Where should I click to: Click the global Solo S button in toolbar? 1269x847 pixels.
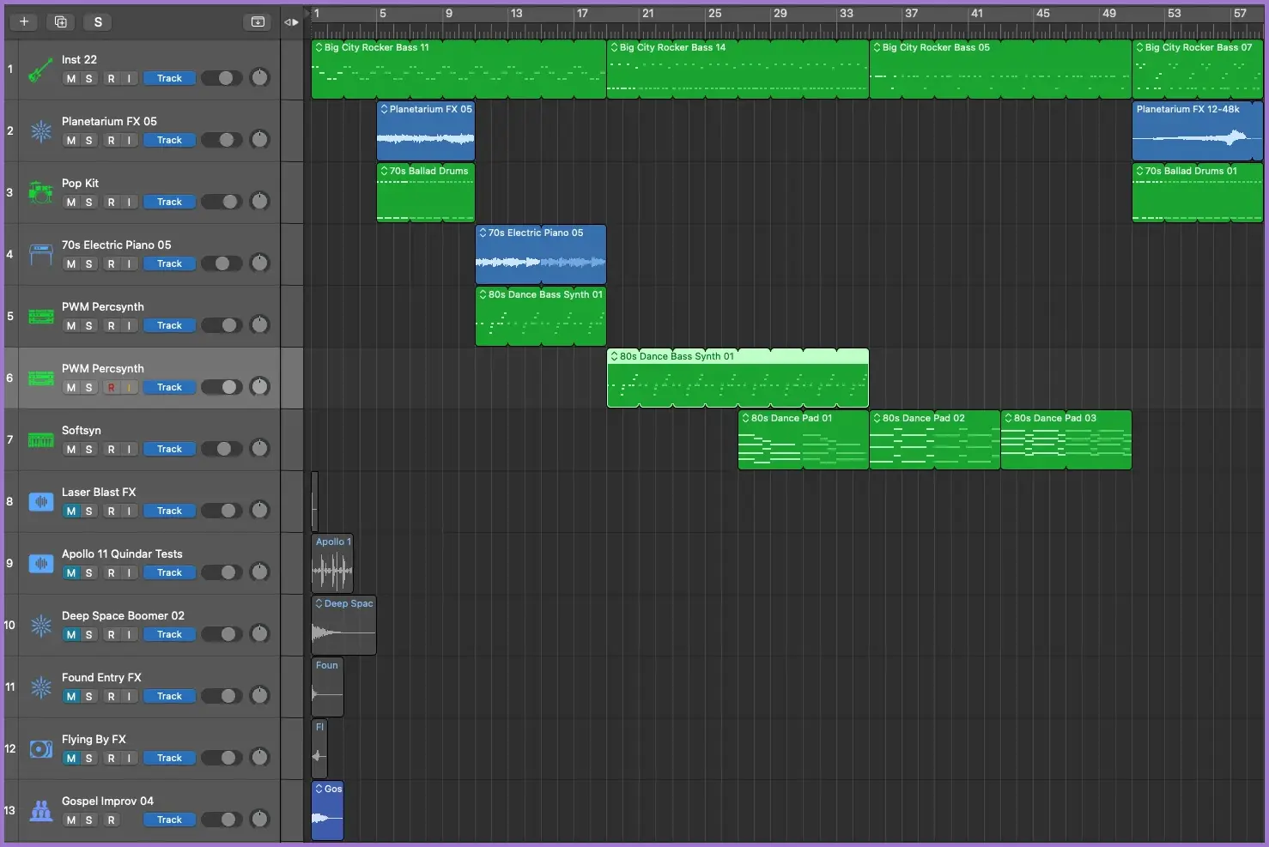pyautogui.click(x=98, y=21)
